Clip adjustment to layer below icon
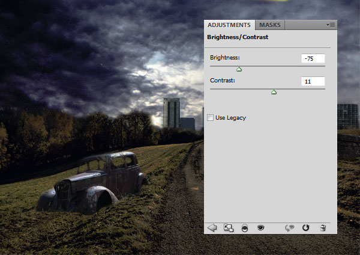The image size is (360, 255). click(245, 228)
